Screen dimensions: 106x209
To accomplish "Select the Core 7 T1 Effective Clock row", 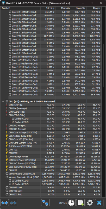I will point(55,39).
